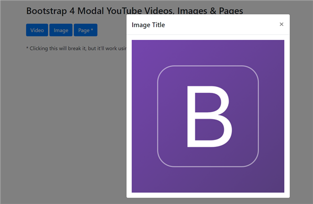Click the 'Bootstrap 4 Modal YouTube Videos' heading
Image resolution: width=313 pixels, height=204 pixels.
click(x=135, y=11)
